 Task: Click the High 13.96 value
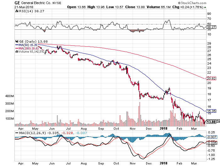coord(96,7)
